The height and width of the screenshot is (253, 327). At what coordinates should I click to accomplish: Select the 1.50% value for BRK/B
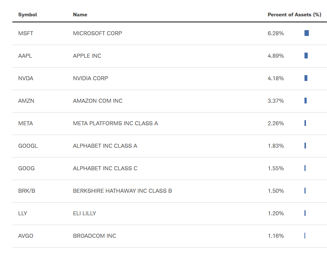276,191
